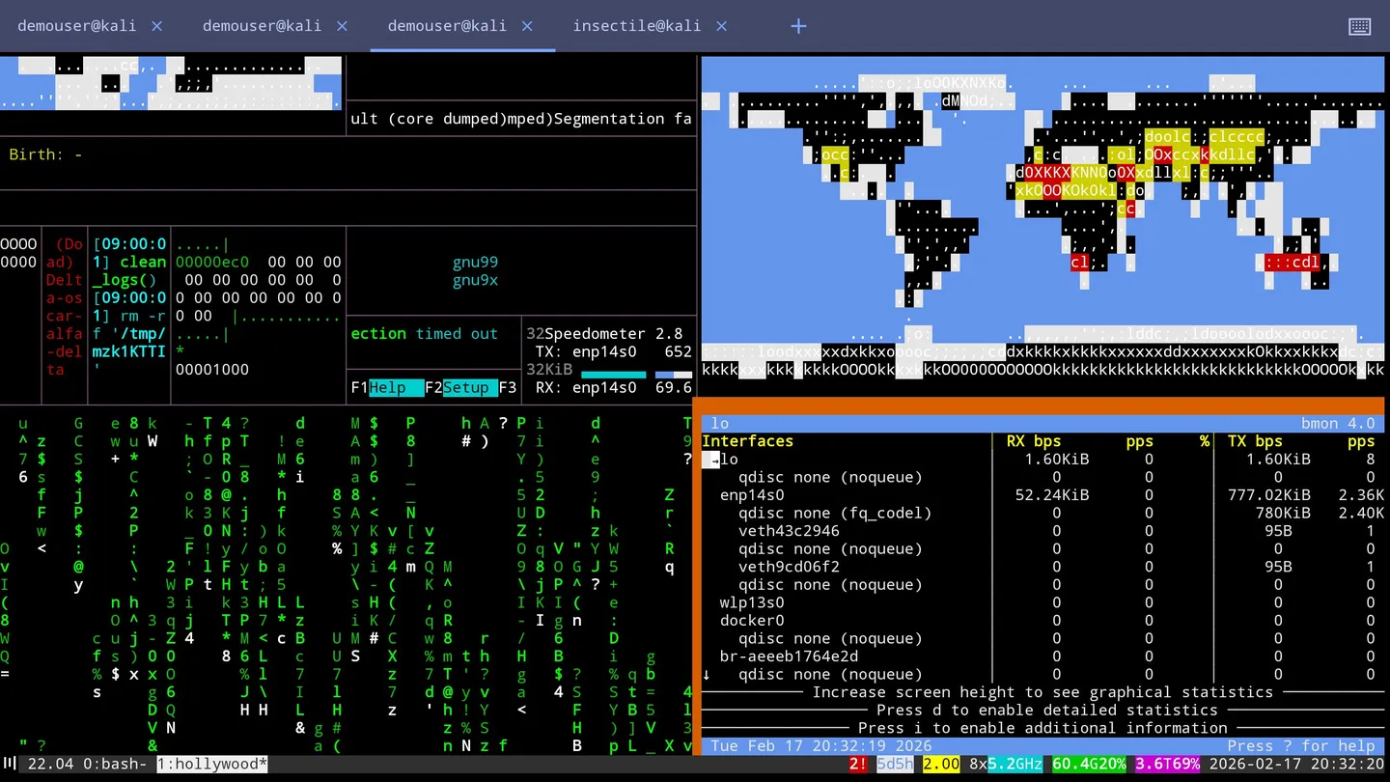Click the magenta 3.6T69% disk usage indicator

pos(1166,764)
